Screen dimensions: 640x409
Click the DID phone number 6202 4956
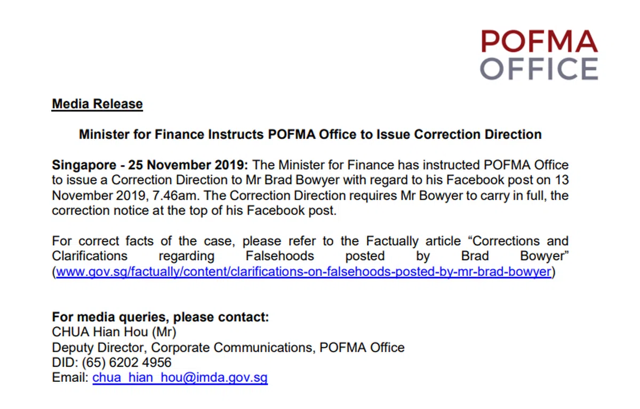[145, 363]
